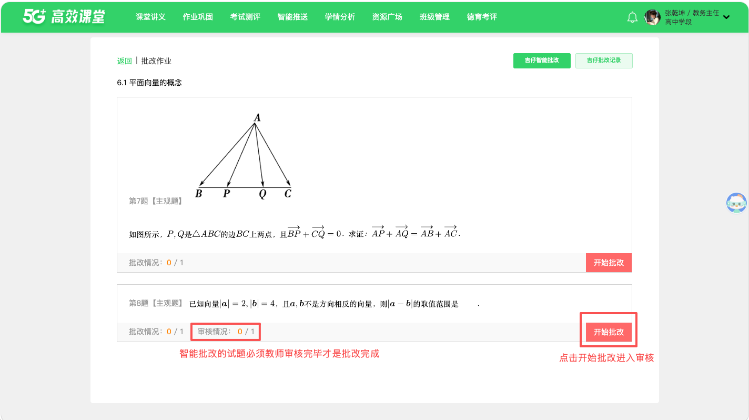The width and height of the screenshot is (749, 420).
Task: Open the 作业巩固 menu
Action: click(198, 17)
